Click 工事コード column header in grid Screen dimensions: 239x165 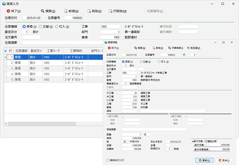pyautogui.click(x=53, y=51)
